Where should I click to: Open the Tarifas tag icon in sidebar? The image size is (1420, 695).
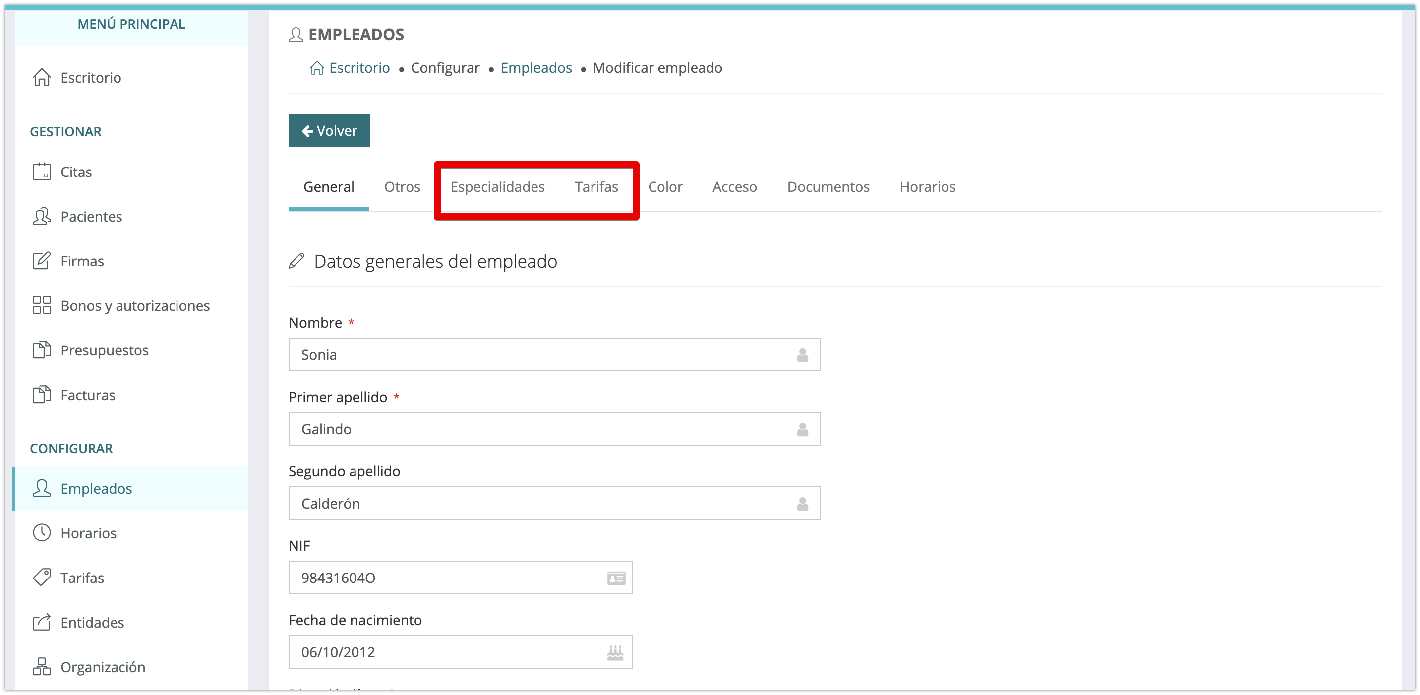[42, 578]
